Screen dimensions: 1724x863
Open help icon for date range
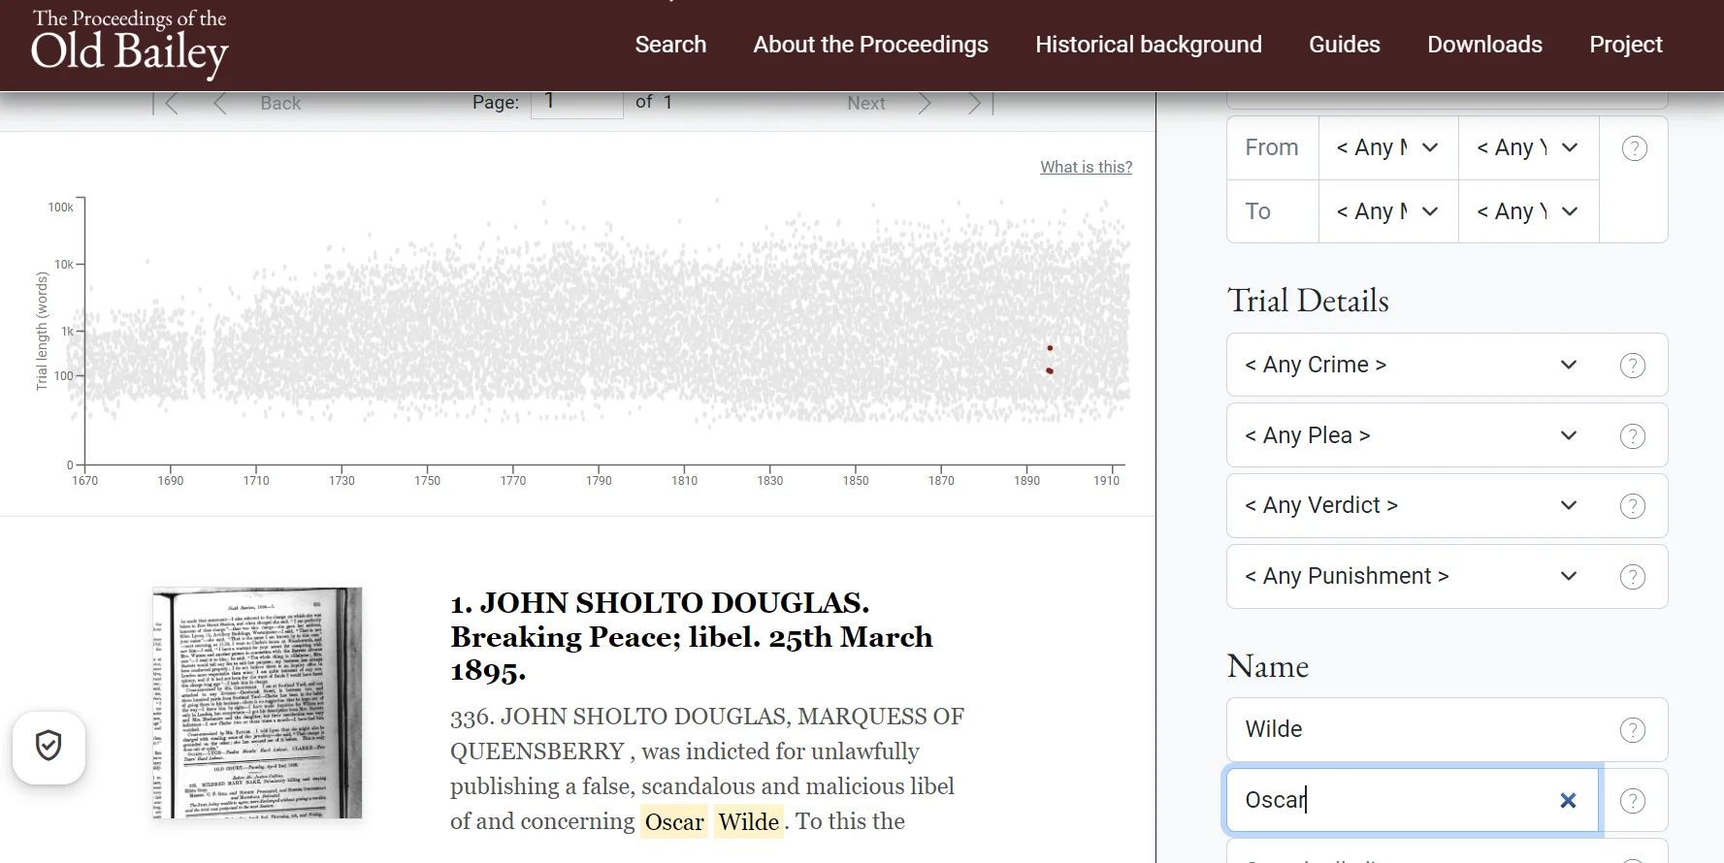1634,148
